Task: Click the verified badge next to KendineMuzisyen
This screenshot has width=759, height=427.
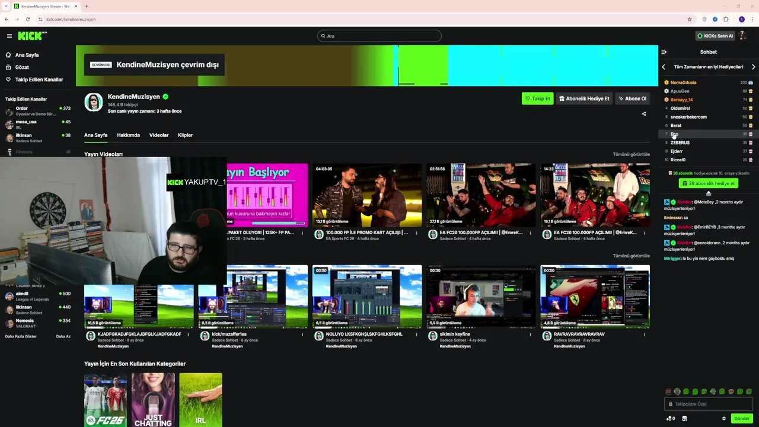Action: coord(165,97)
